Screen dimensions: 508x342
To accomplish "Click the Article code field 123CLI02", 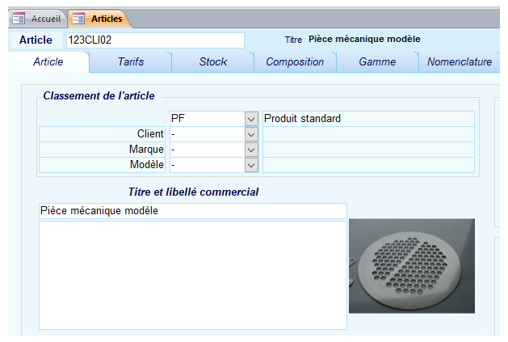I will click(154, 40).
